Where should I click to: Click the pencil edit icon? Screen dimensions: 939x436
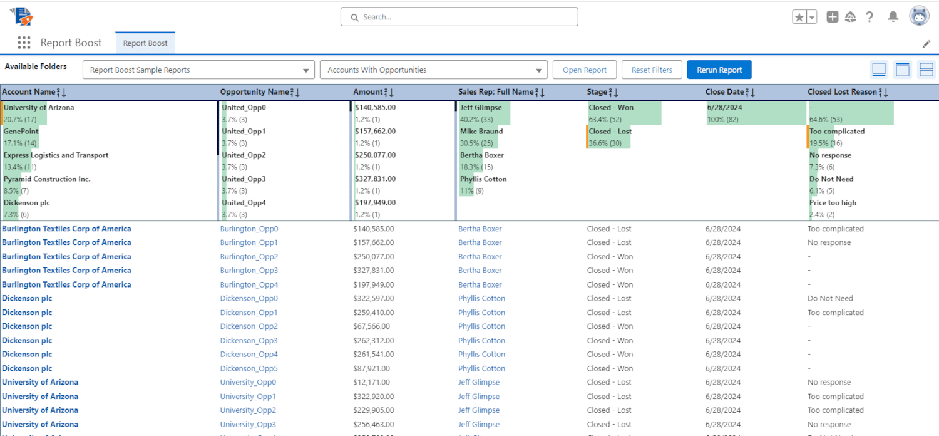tap(926, 44)
